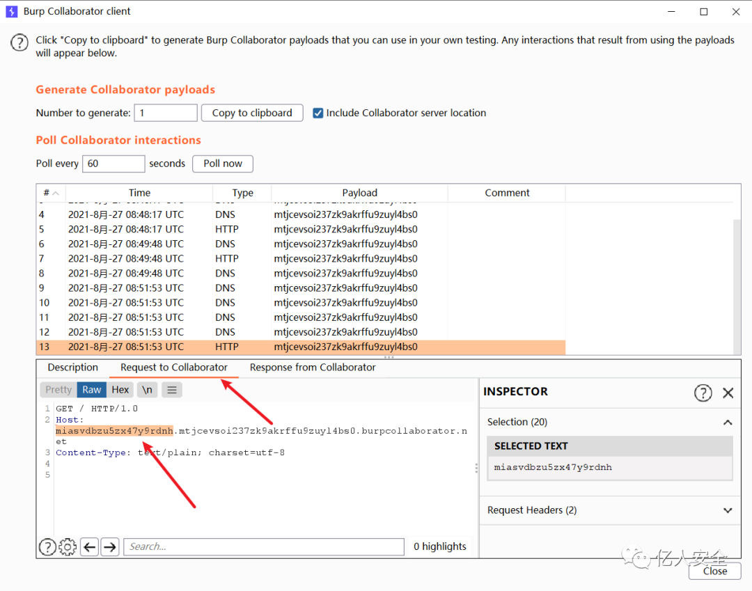Image resolution: width=752 pixels, height=591 pixels.
Task: Maximize the Burp Collaborator client window
Action: tap(703, 12)
